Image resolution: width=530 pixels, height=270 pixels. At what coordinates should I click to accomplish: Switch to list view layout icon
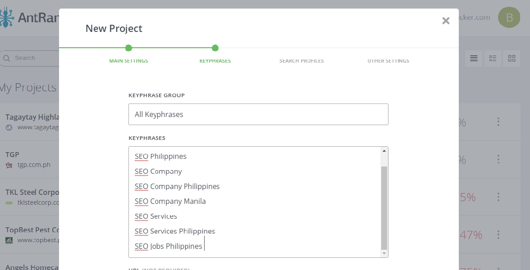(474, 58)
